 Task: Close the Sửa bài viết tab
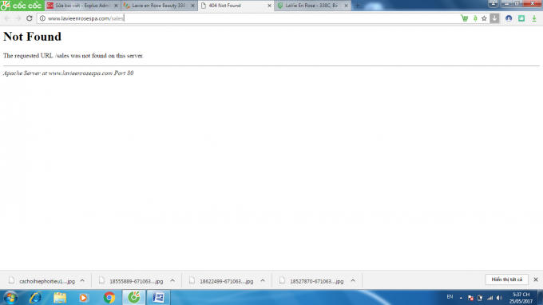point(116,6)
